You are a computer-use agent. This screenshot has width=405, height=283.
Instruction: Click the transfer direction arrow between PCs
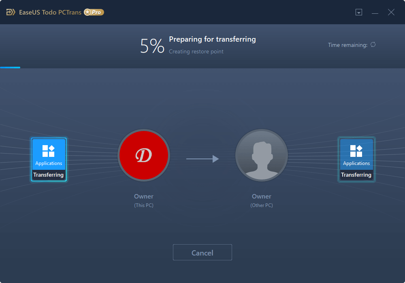click(202, 159)
